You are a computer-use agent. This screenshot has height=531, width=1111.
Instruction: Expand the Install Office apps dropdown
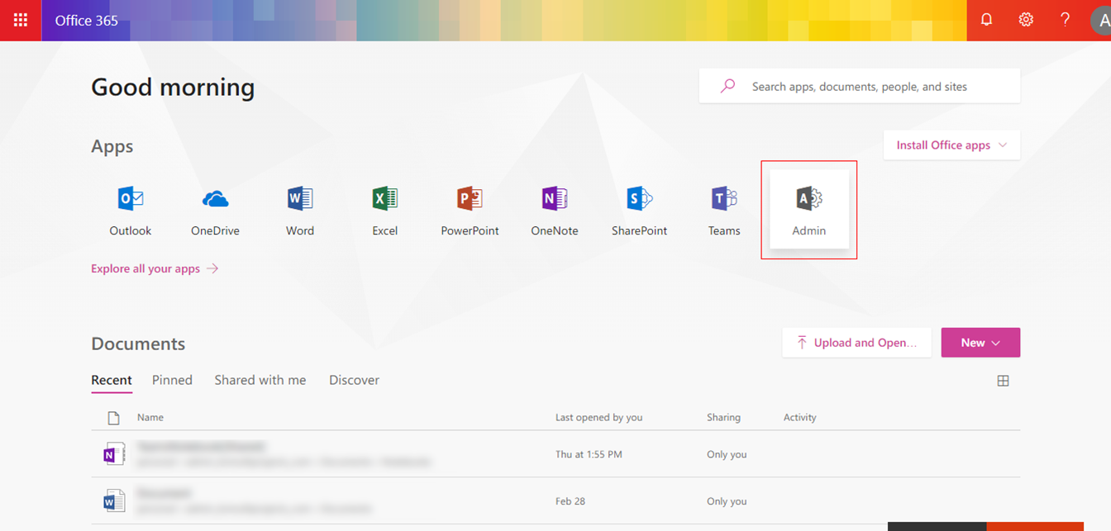[951, 145]
